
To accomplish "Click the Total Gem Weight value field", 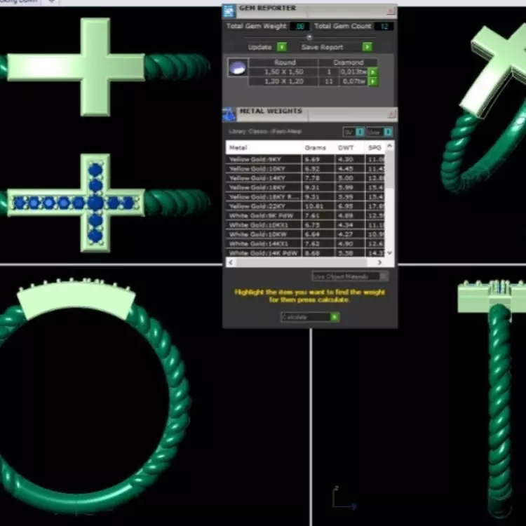I will (x=299, y=26).
